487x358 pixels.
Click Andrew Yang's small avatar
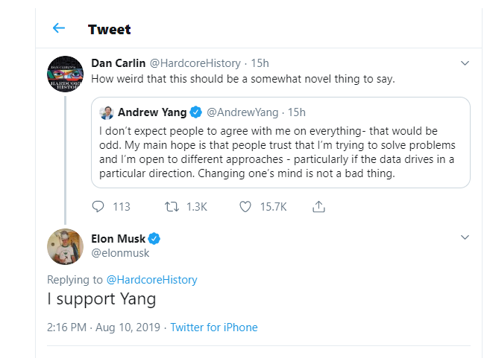click(x=106, y=112)
